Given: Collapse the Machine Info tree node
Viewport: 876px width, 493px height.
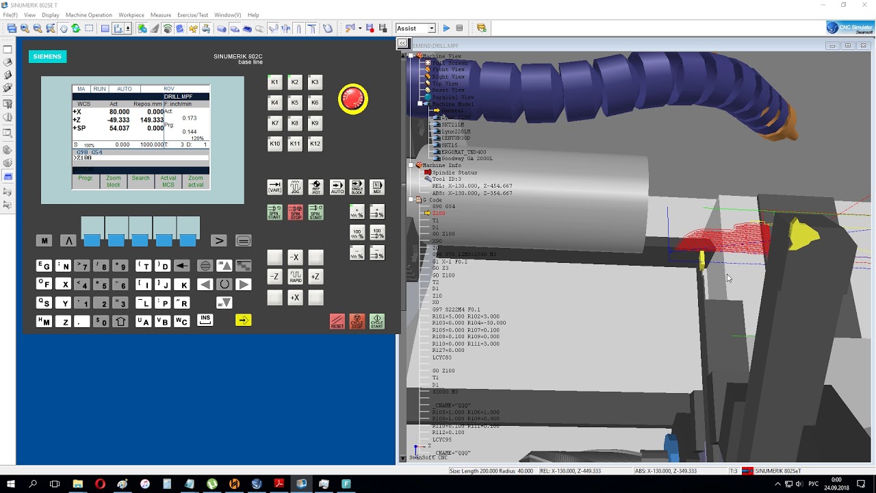Looking at the screenshot, I should pos(411,166).
